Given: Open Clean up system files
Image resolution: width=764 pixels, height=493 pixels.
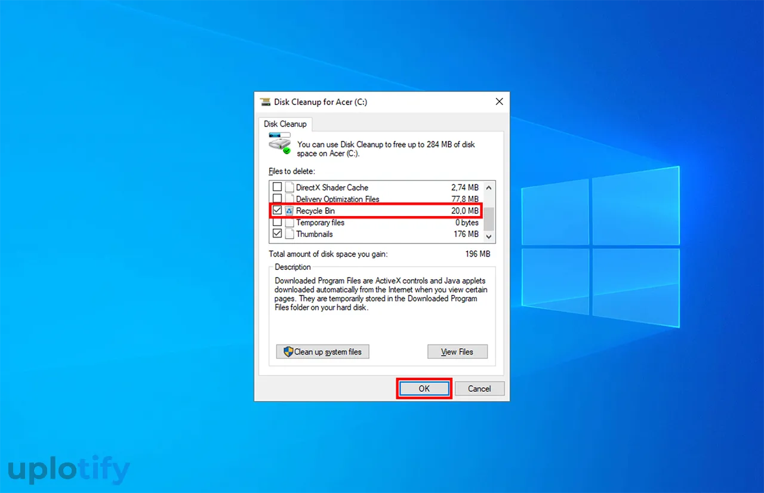Looking at the screenshot, I should pos(322,352).
